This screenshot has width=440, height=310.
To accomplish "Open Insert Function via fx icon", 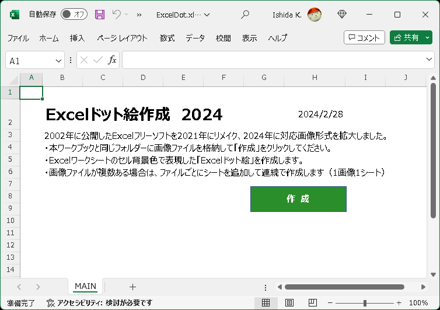I will click(112, 60).
